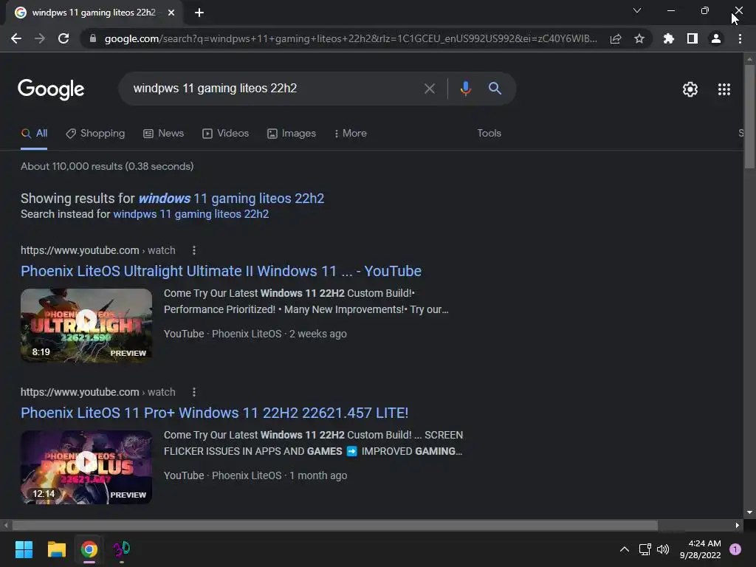Open the purple app on taskbar
This screenshot has height=567, width=756.
122,549
